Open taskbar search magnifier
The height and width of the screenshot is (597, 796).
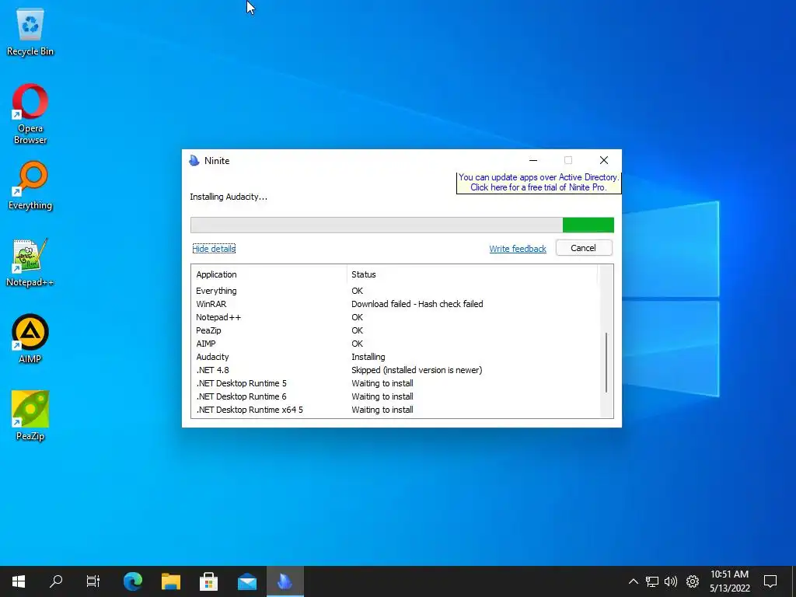click(56, 581)
